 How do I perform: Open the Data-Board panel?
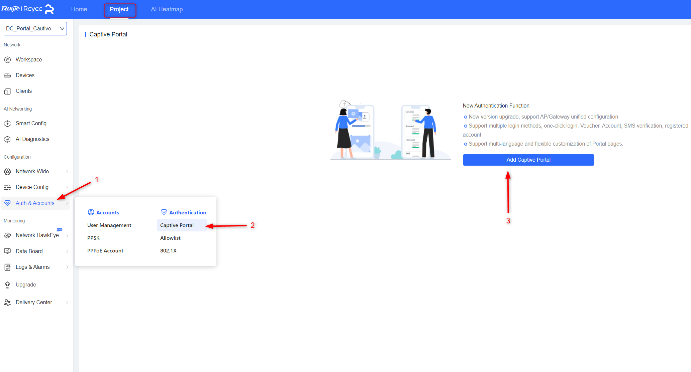[29, 251]
